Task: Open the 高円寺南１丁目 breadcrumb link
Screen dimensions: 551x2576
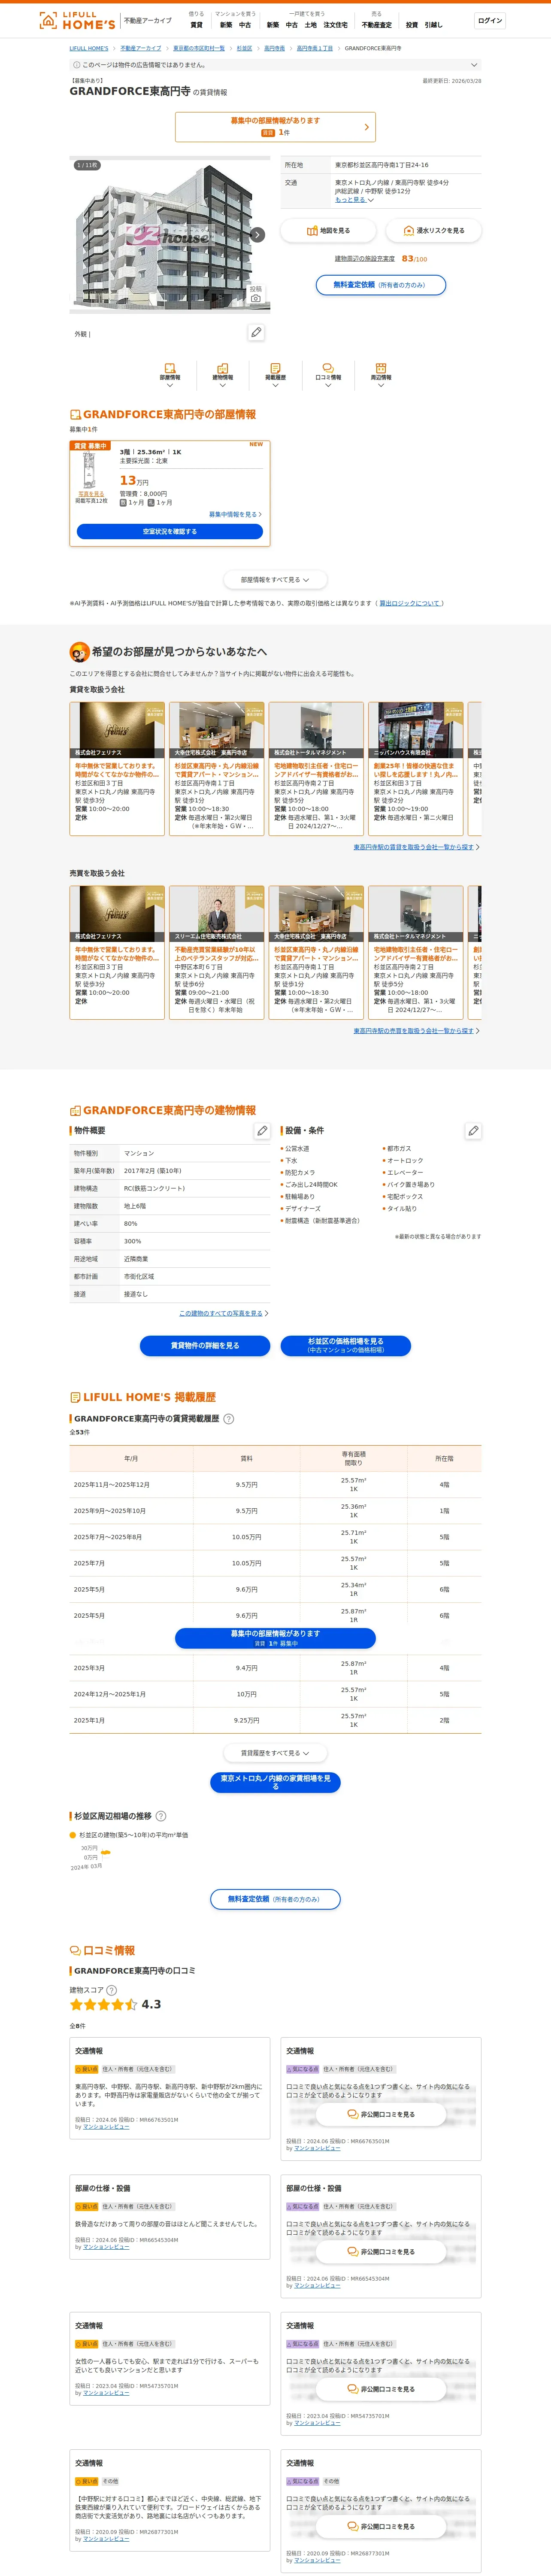Action: [315, 48]
